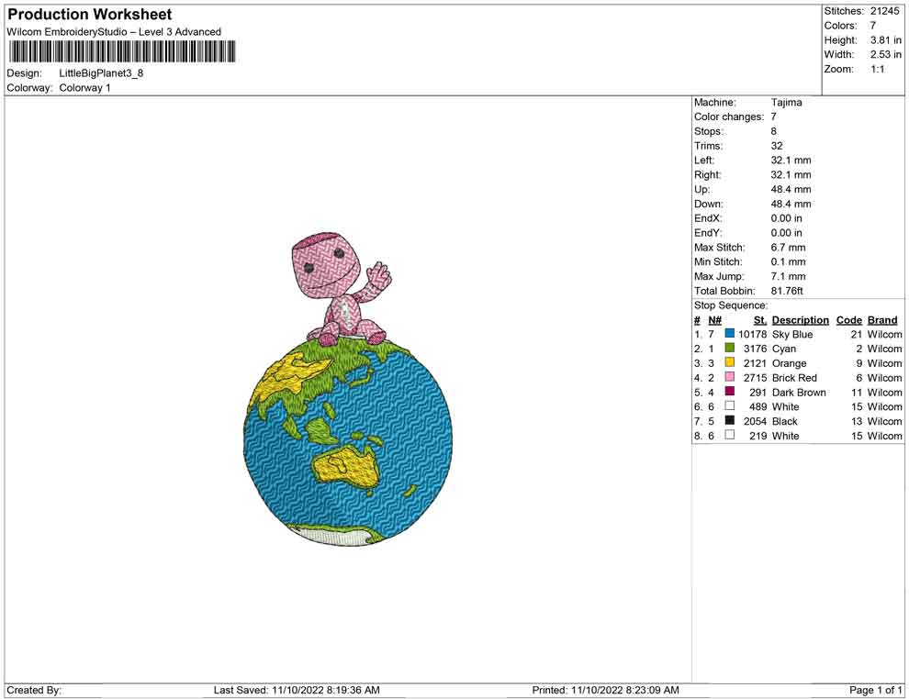Screen dimensions: 909x699
Task: Click the Wilcom EmbroideryStudio subtitle
Action: tap(114, 32)
